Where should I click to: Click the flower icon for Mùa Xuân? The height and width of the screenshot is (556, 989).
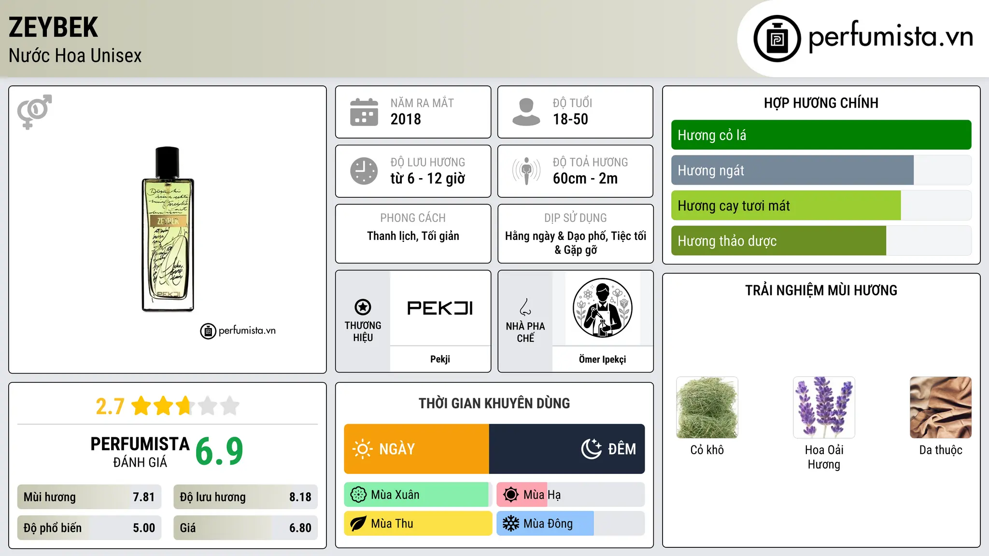[x=358, y=495]
